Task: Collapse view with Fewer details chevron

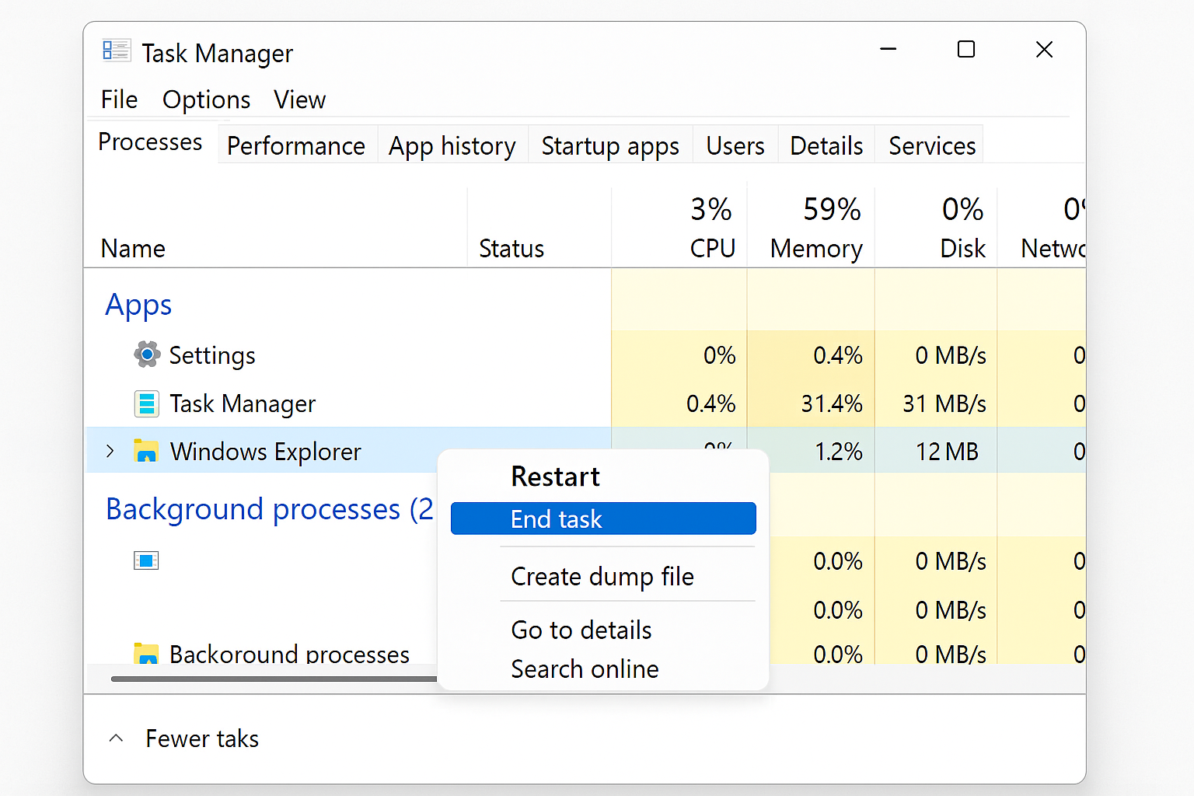Action: tap(117, 738)
